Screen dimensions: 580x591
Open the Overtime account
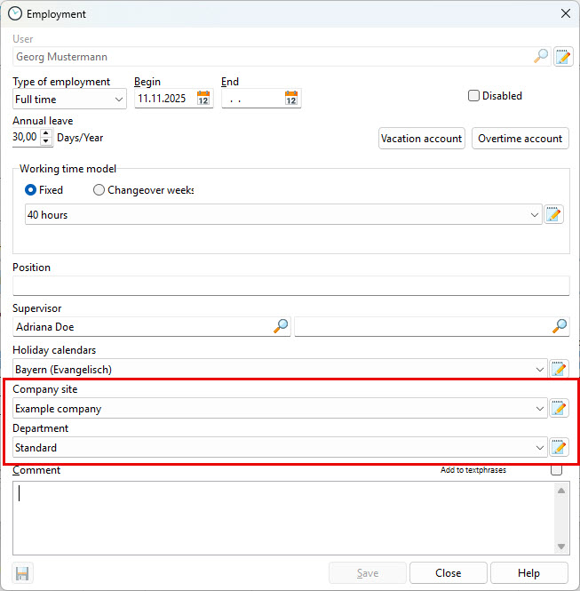pyautogui.click(x=520, y=139)
